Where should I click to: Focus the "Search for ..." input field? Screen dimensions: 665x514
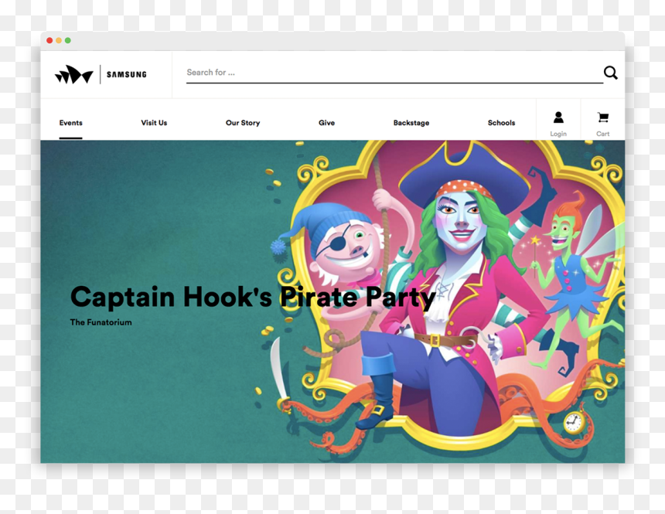pyautogui.click(x=394, y=73)
